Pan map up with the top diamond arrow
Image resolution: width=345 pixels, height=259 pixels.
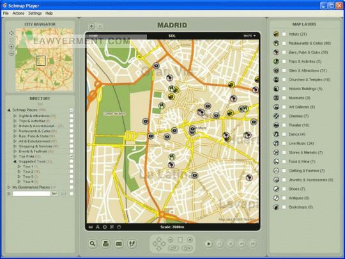159,239
